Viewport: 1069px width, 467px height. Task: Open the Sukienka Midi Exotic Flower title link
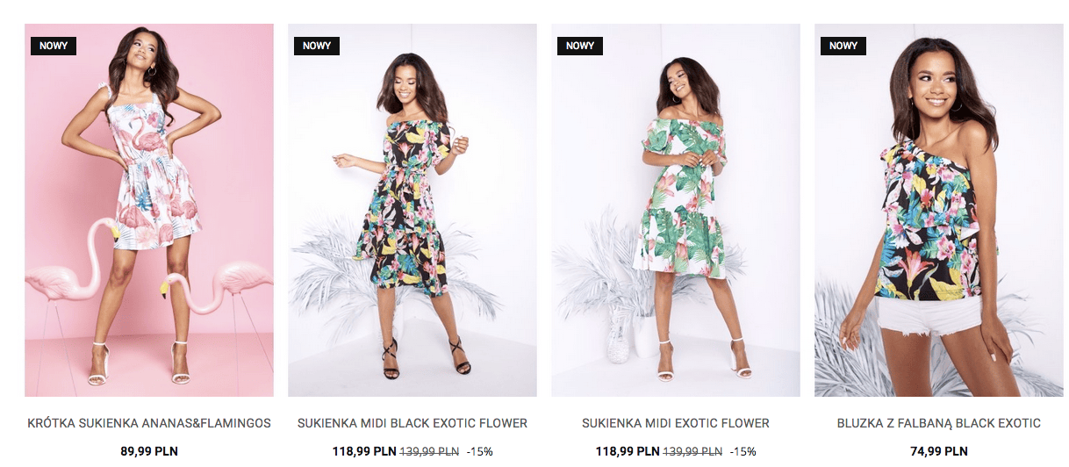click(x=676, y=423)
